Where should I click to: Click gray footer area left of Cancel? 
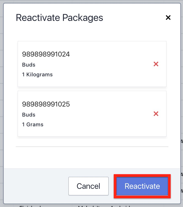(35, 186)
